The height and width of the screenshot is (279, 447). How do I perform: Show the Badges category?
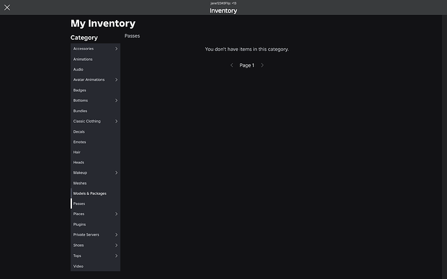(95, 91)
